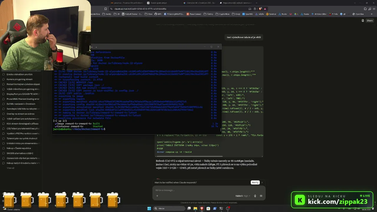Start voice mode with the waveform icon
Viewport: 377px width, 212px height.
pos(261,196)
